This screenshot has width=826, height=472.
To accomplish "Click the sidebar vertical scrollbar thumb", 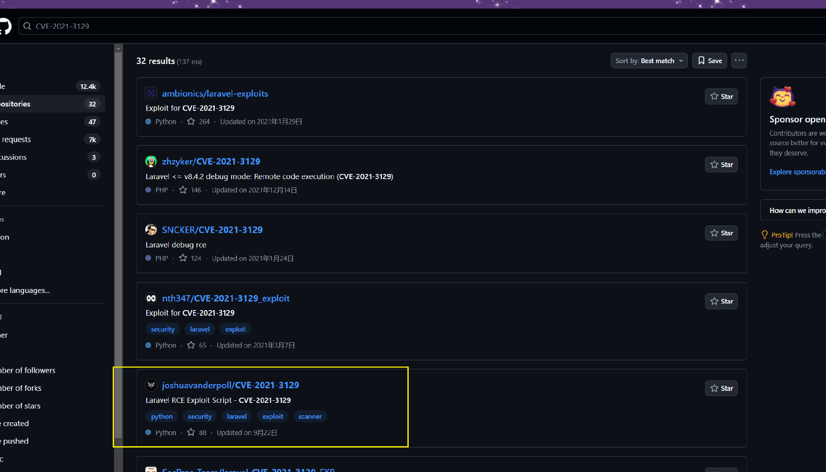I will pos(118,245).
